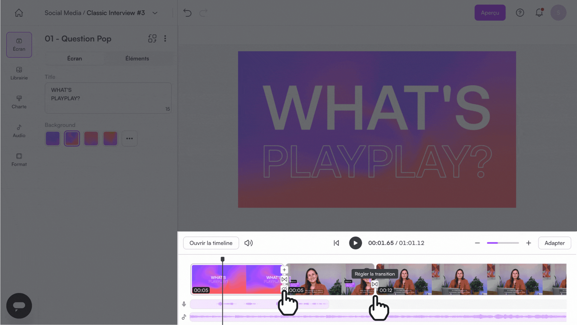Click the plus icon between the first two clips
The height and width of the screenshot is (325, 577).
(284, 270)
